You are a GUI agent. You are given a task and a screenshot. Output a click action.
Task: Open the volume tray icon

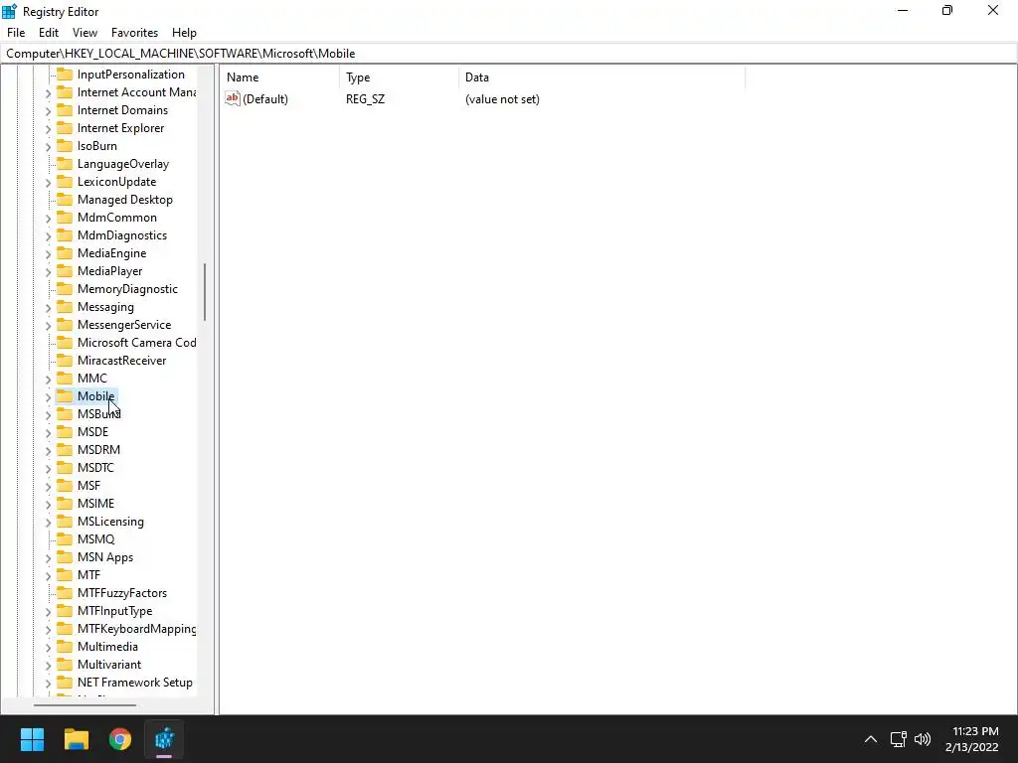922,739
